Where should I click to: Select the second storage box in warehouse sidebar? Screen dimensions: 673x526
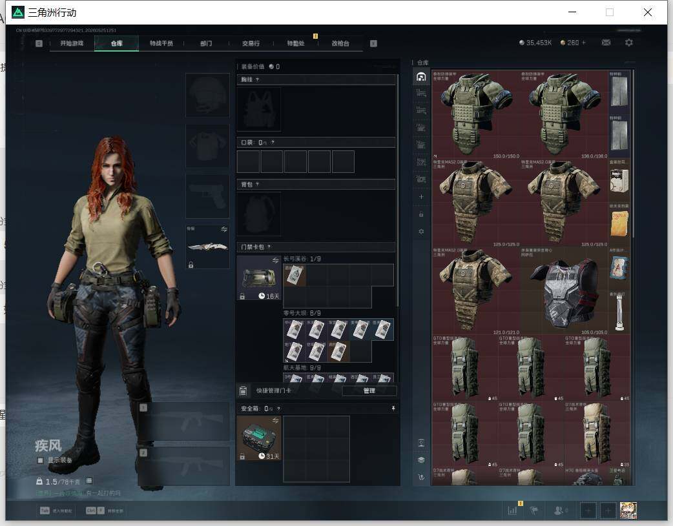(421, 93)
